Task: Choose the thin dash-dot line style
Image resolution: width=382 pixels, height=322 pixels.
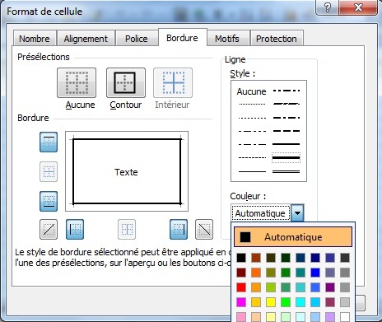Action: pos(252,144)
